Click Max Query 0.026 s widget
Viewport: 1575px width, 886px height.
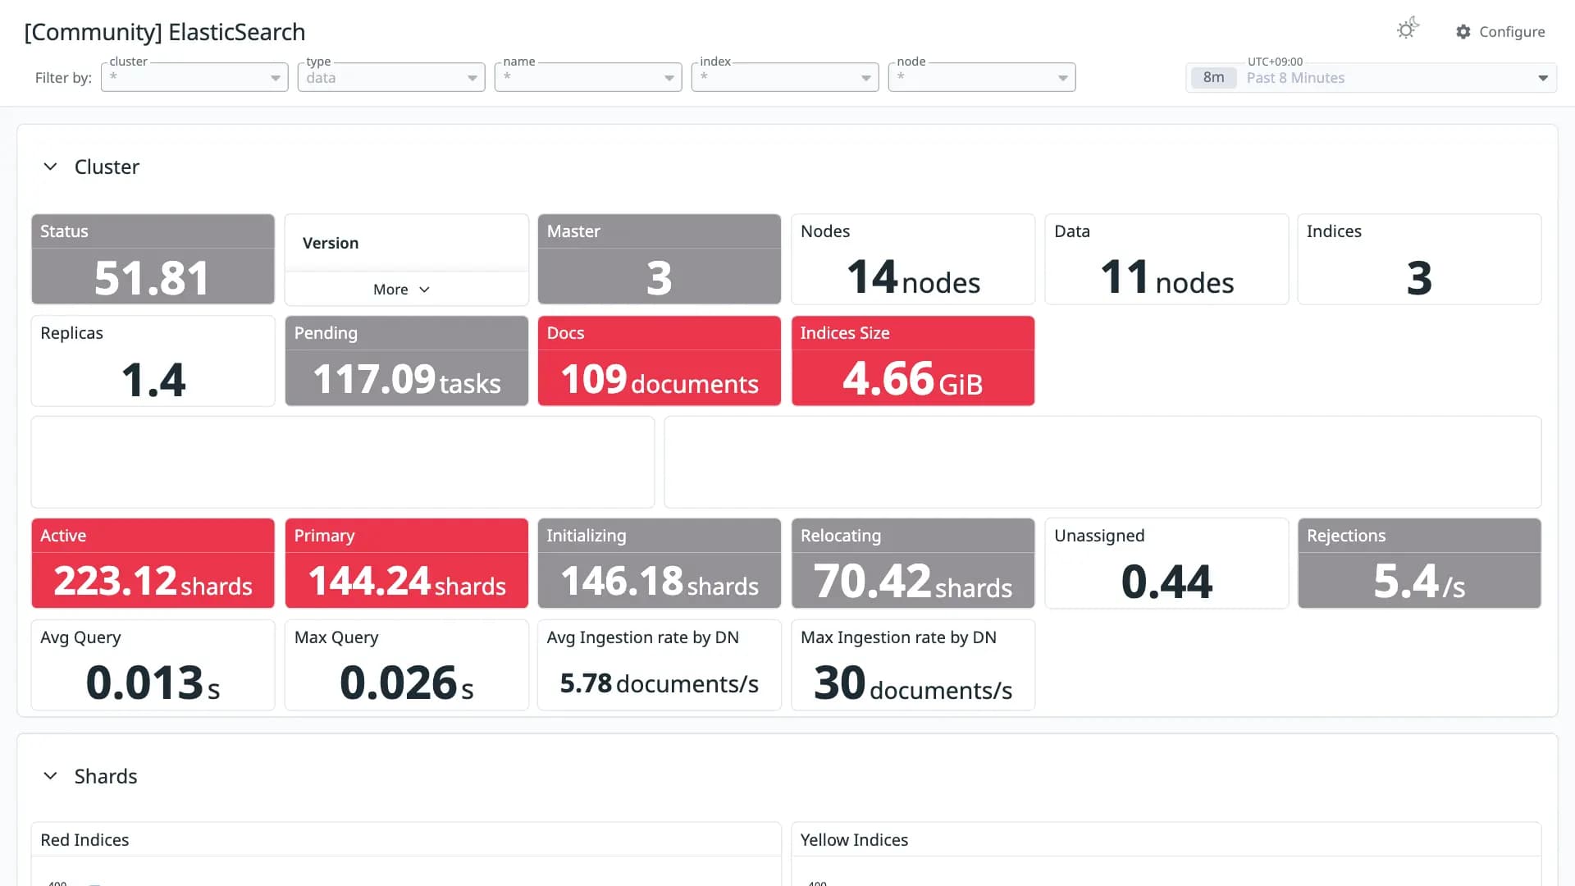pos(406,665)
